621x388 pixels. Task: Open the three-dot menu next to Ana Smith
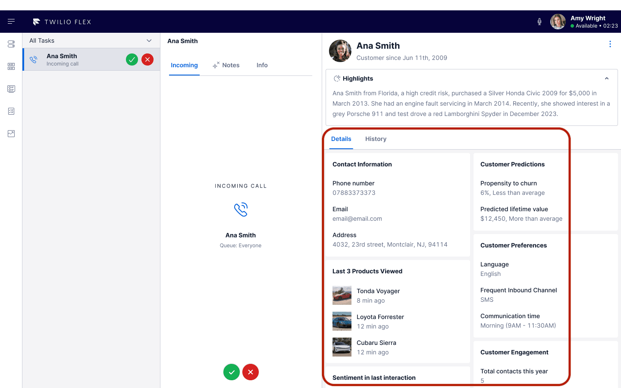coord(610,44)
